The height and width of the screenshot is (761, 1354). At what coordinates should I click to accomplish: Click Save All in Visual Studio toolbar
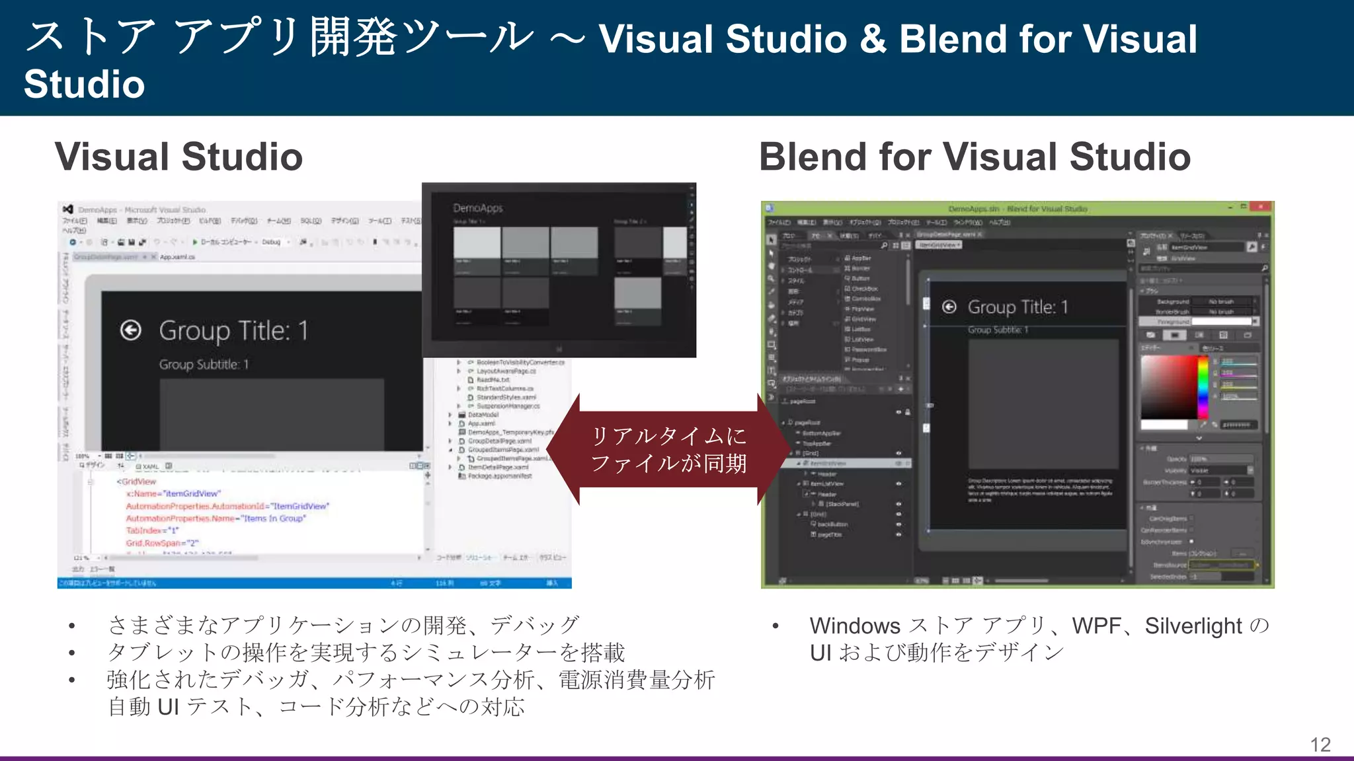pos(143,242)
